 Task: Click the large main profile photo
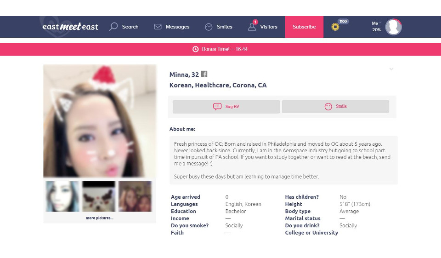pyautogui.click(x=100, y=121)
